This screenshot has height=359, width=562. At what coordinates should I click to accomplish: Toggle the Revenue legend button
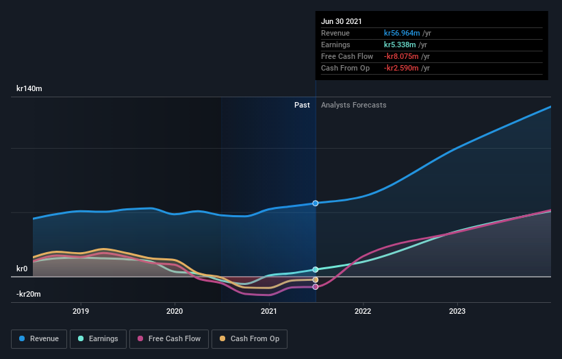coord(39,339)
